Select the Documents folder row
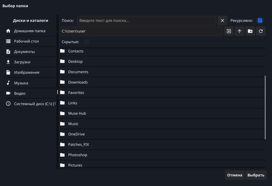 [x=78, y=72]
